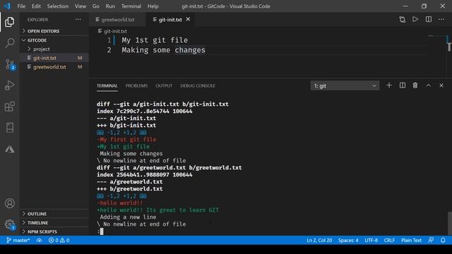
Task: Open the Manage gear icon
Action: point(10,224)
